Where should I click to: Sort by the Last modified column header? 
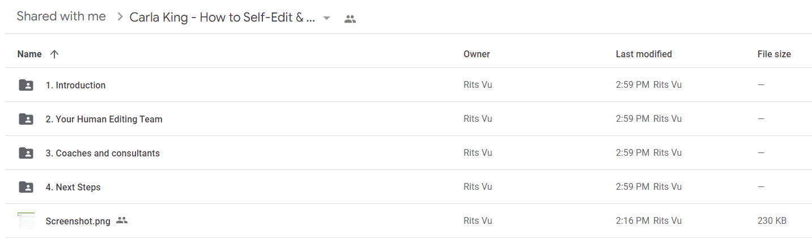(644, 54)
